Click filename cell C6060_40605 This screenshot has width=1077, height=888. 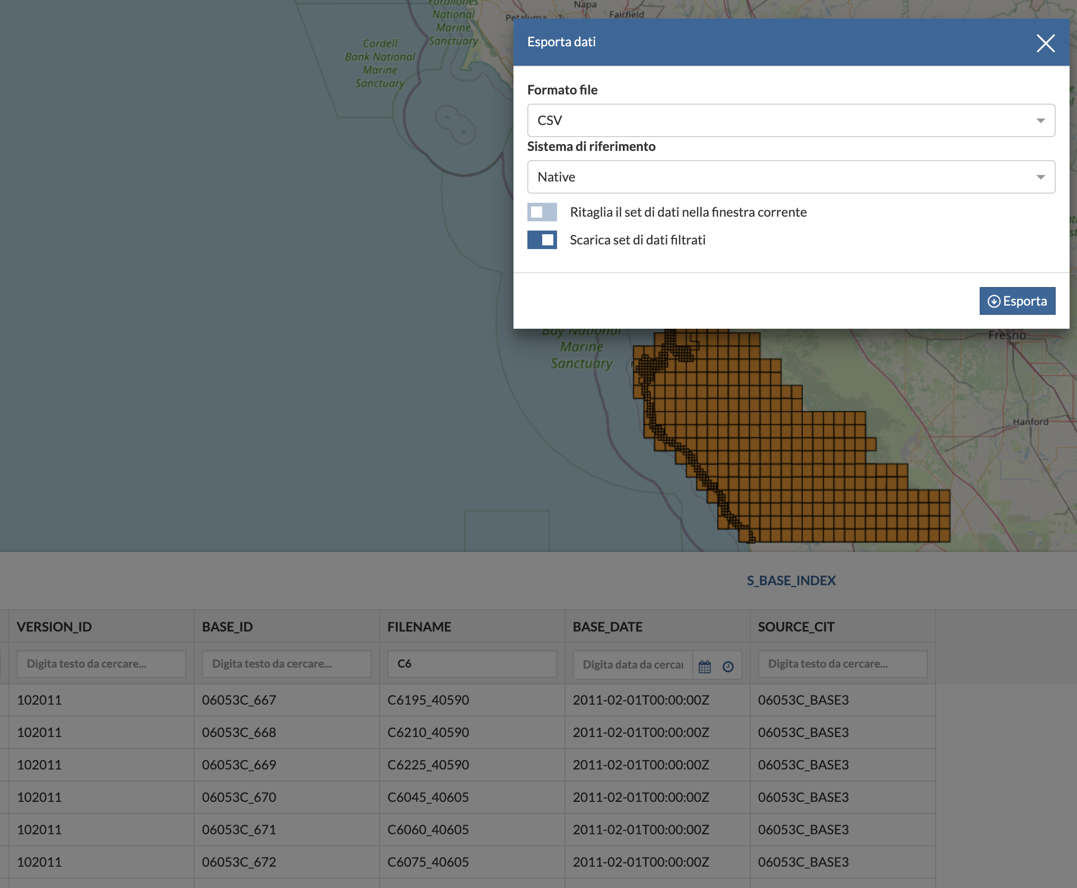(x=472, y=830)
